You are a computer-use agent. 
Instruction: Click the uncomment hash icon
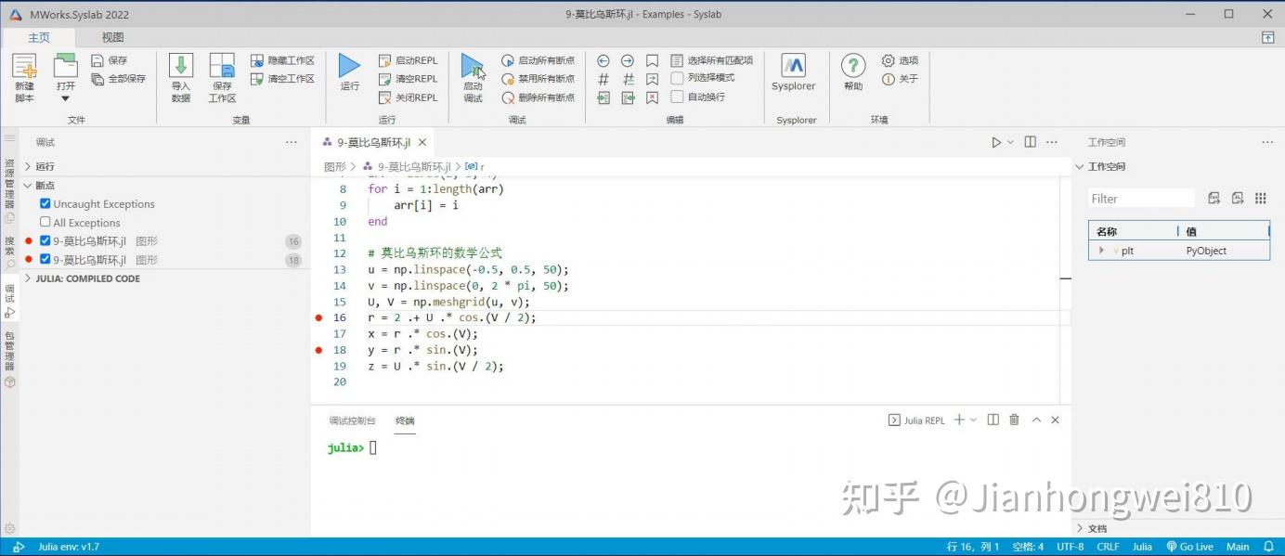point(628,79)
